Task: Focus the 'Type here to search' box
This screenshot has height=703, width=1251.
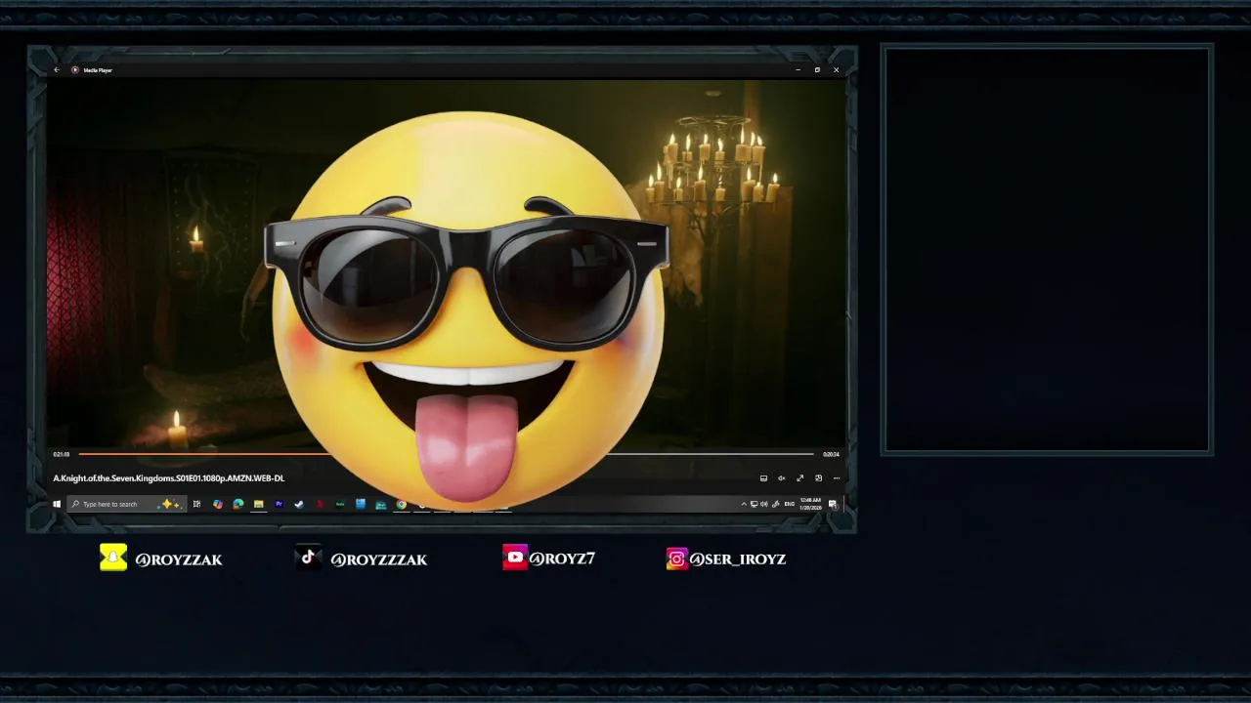Action: coord(127,504)
